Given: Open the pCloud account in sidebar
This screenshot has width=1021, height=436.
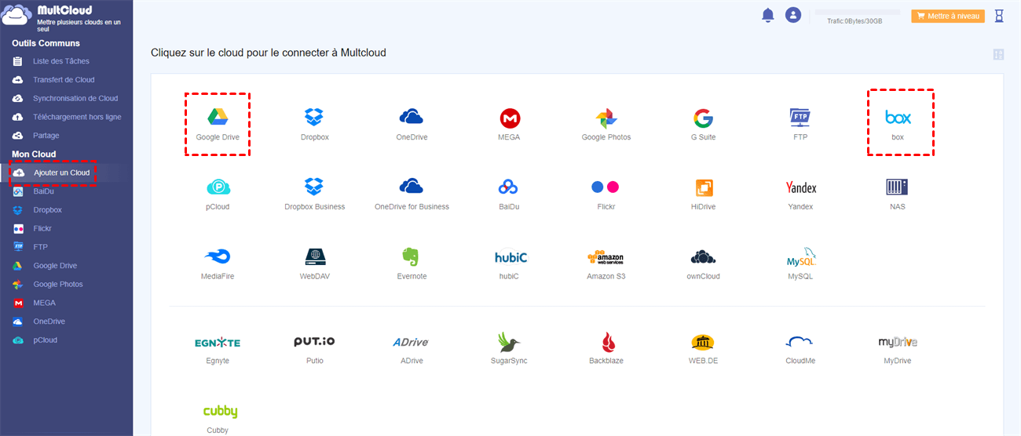Looking at the screenshot, I should pos(45,340).
